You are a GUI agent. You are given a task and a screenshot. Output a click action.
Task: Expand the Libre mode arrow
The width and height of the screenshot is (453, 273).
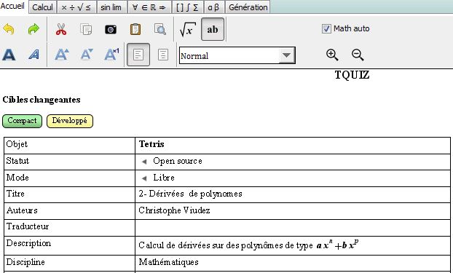click(x=144, y=178)
